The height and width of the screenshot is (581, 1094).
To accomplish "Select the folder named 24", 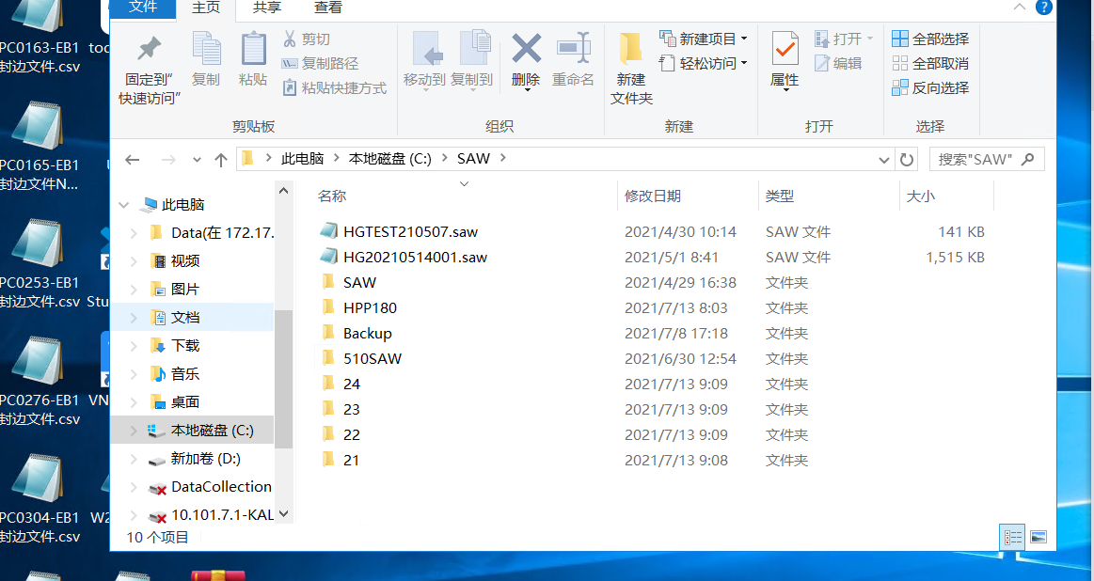I will click(352, 384).
